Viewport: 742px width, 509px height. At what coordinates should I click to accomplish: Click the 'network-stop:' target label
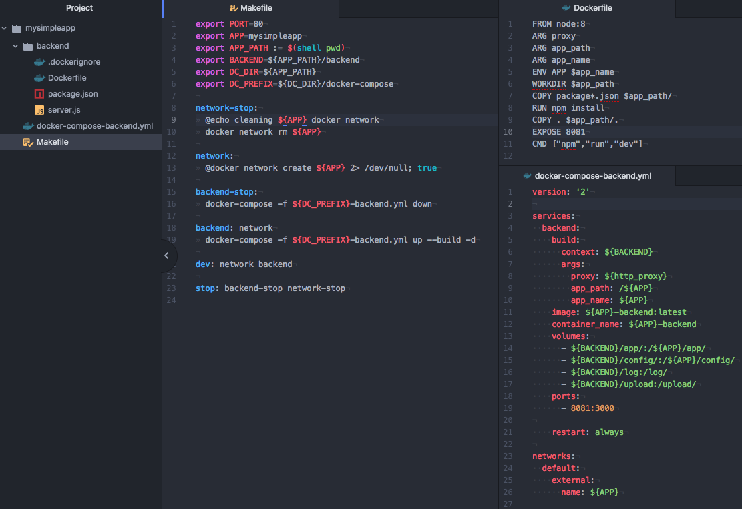pos(226,108)
